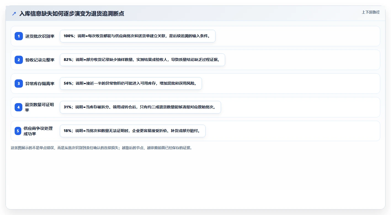Open the 82% description box
Viewport: 391px width, 215px height.
(142, 60)
